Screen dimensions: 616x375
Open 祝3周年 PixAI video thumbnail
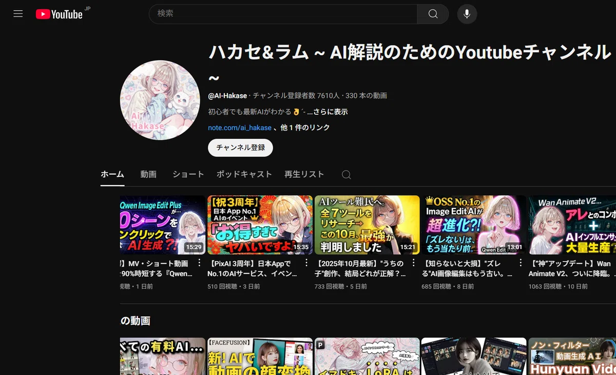coord(260,225)
